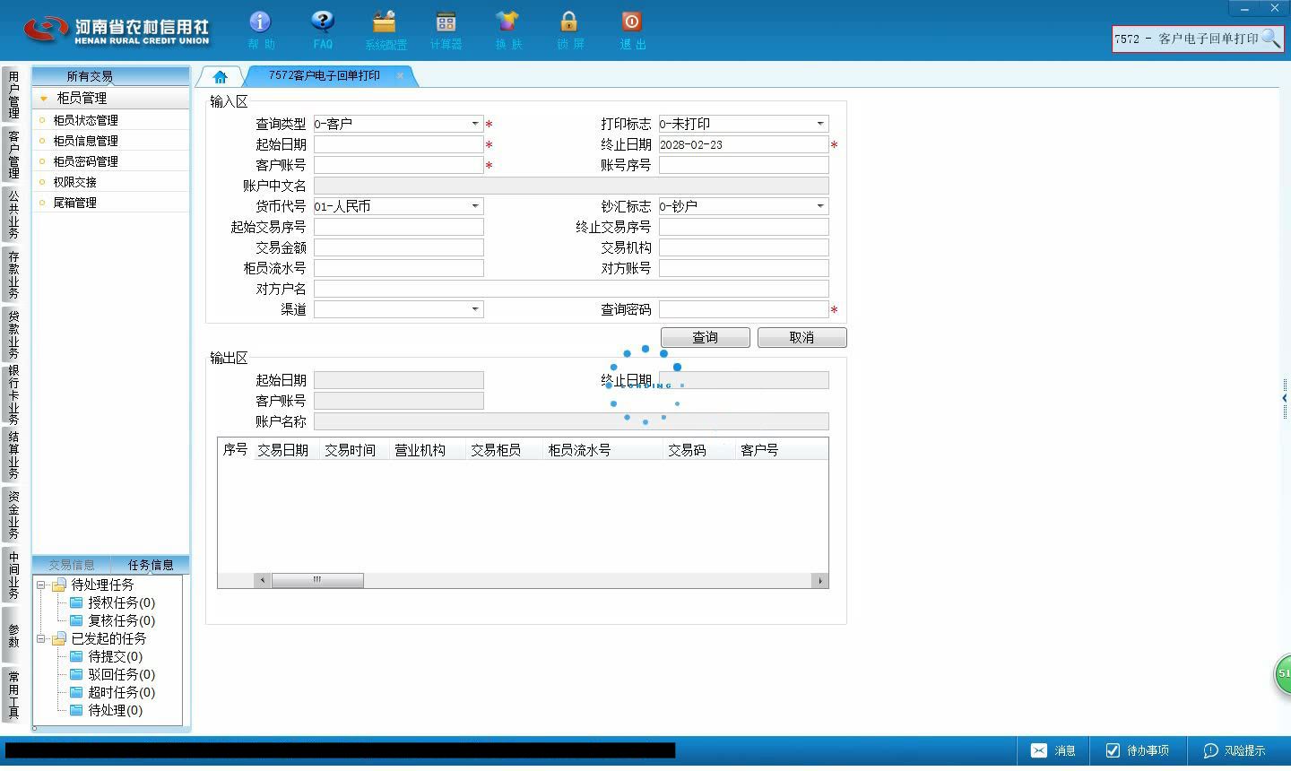This screenshot has height=771, width=1291.
Task: Collapse the 待处理任务 tree node
Action: point(40,585)
